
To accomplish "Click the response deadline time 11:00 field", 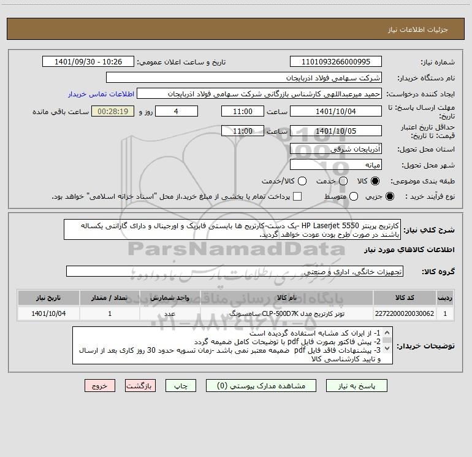I will point(243,112).
